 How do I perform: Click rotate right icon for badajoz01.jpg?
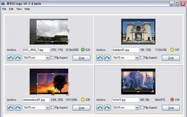coord(107,58)
